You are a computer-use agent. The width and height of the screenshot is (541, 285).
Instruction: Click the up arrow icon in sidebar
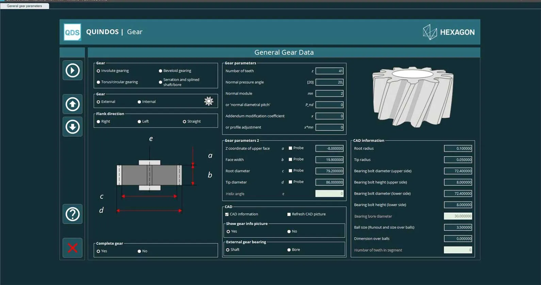(x=72, y=104)
